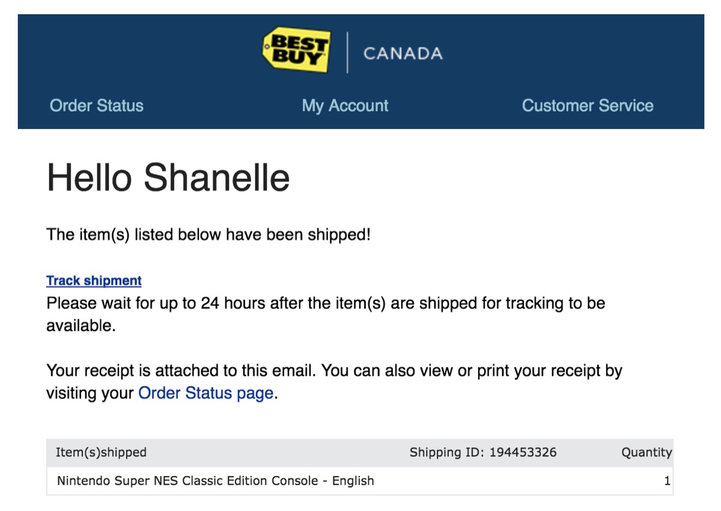Click the word available under tracking notice
Image resolution: width=721 pixels, height=511 pixels.
[x=81, y=326]
